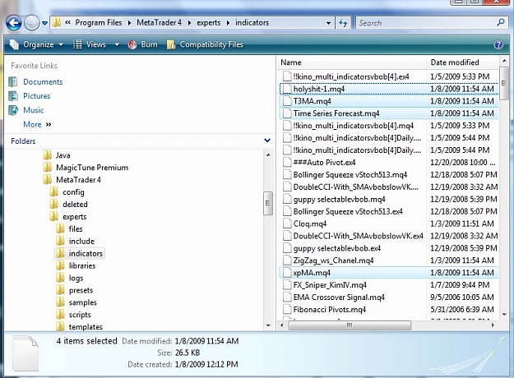
Task: Open the recent pages dropdown arrow
Action: tap(44, 23)
